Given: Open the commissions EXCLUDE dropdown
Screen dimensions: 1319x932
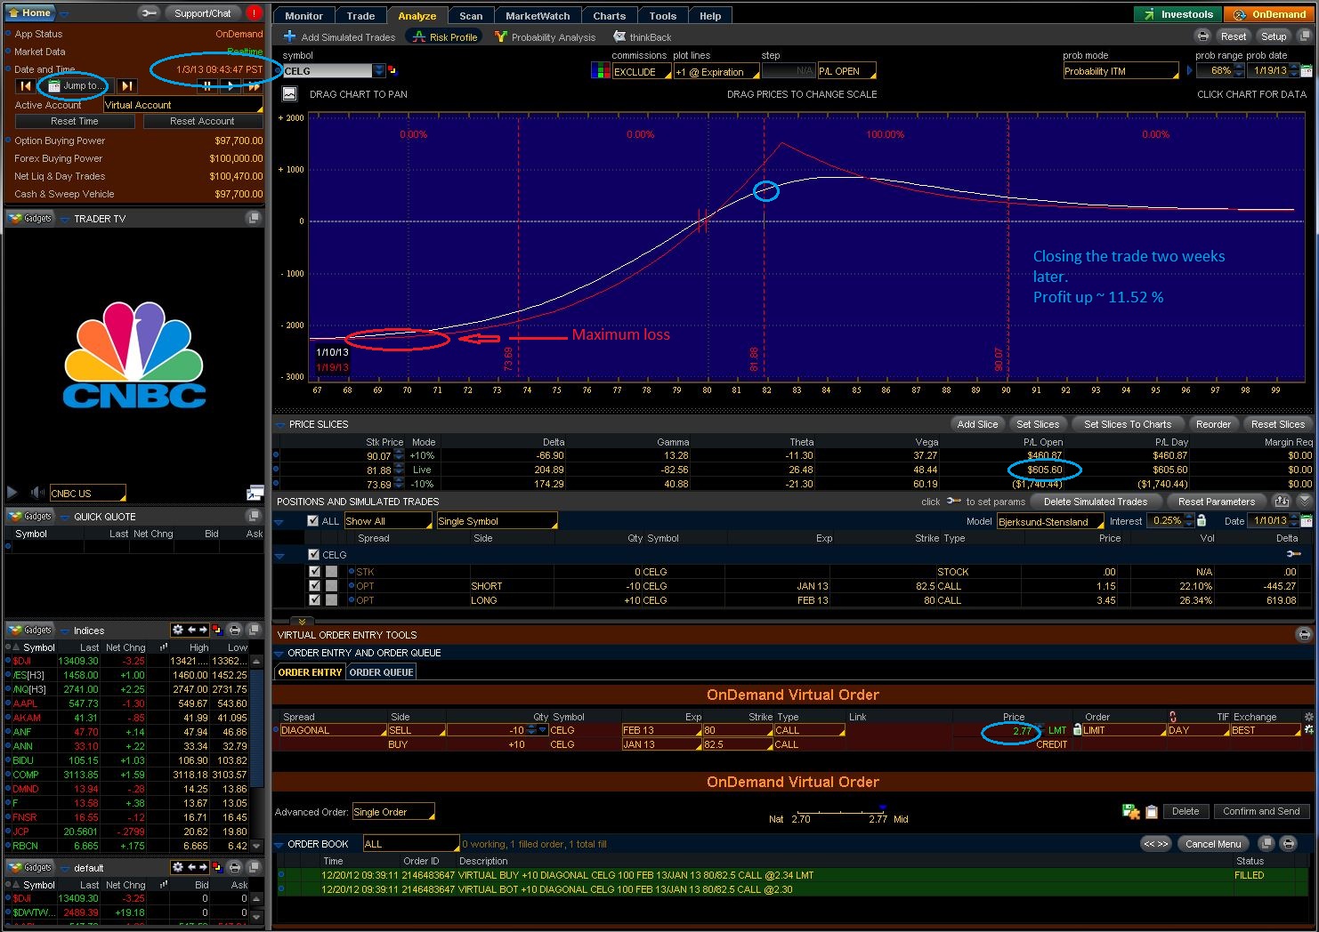Looking at the screenshot, I should [642, 71].
